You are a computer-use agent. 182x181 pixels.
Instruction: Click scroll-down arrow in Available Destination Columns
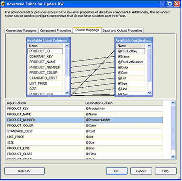tap(149, 93)
